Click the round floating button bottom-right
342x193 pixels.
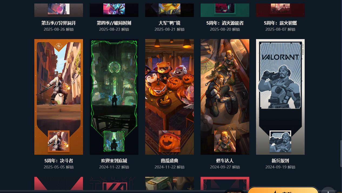coord(328,190)
